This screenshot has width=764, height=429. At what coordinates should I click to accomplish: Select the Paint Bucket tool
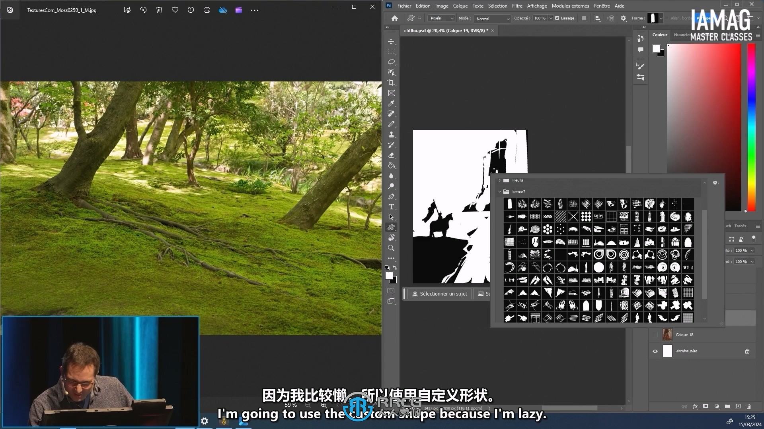click(x=391, y=165)
